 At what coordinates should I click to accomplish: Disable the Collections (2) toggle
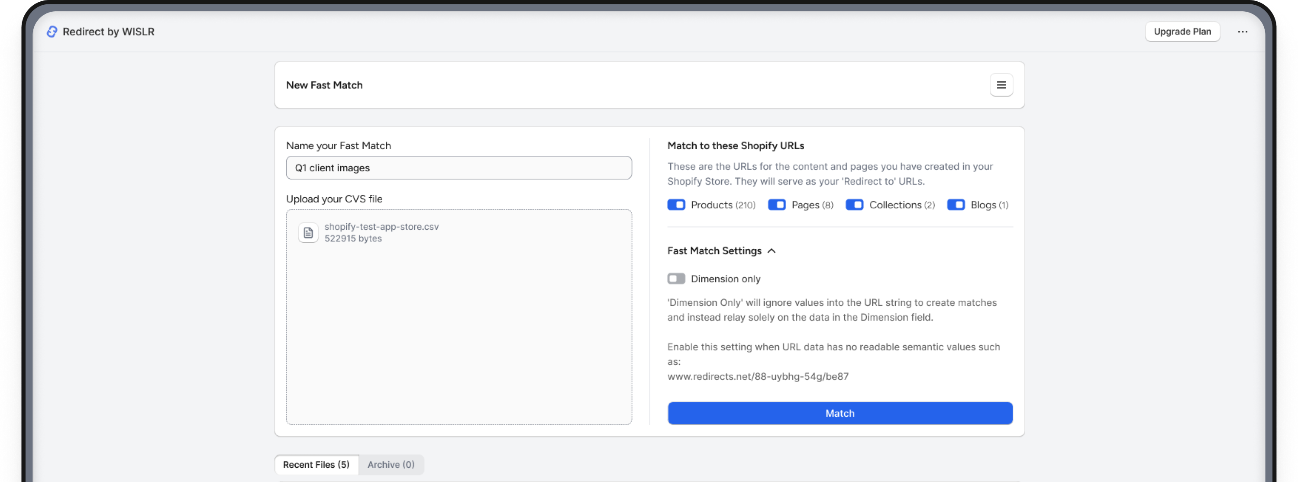click(x=855, y=205)
